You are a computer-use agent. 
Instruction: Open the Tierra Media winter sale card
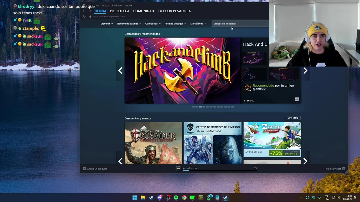tap(213, 143)
